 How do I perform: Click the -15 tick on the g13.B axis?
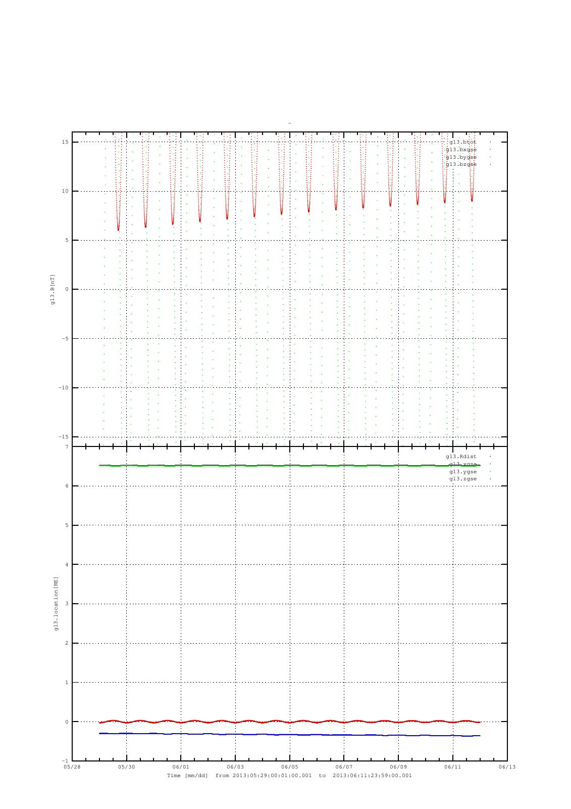(64, 437)
